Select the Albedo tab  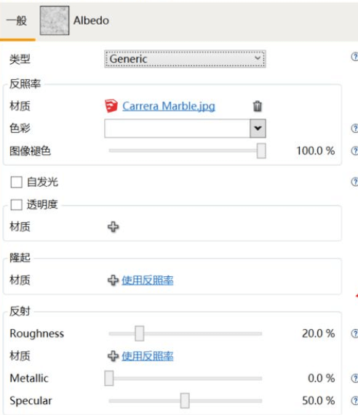click(91, 20)
